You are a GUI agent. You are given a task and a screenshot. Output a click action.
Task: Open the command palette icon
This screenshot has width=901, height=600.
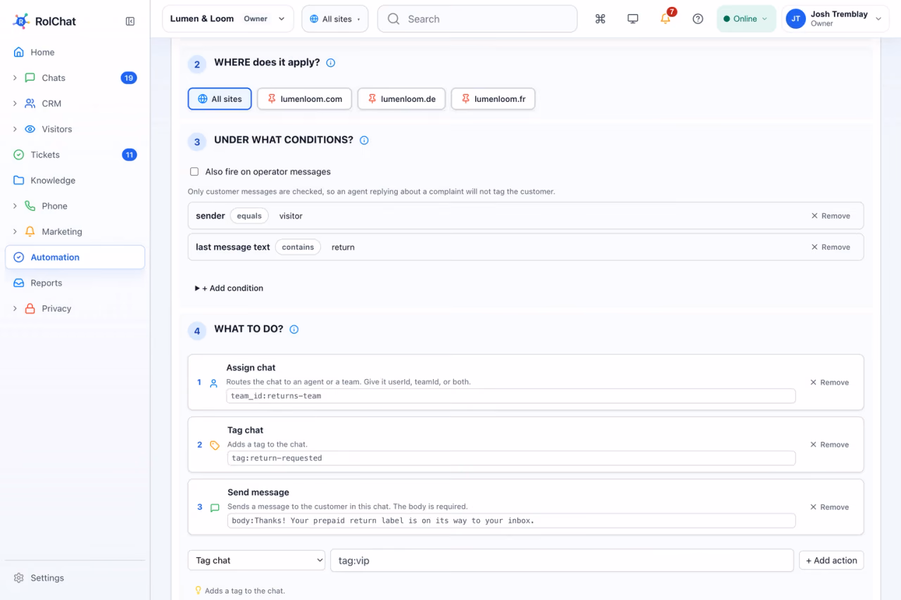600,19
